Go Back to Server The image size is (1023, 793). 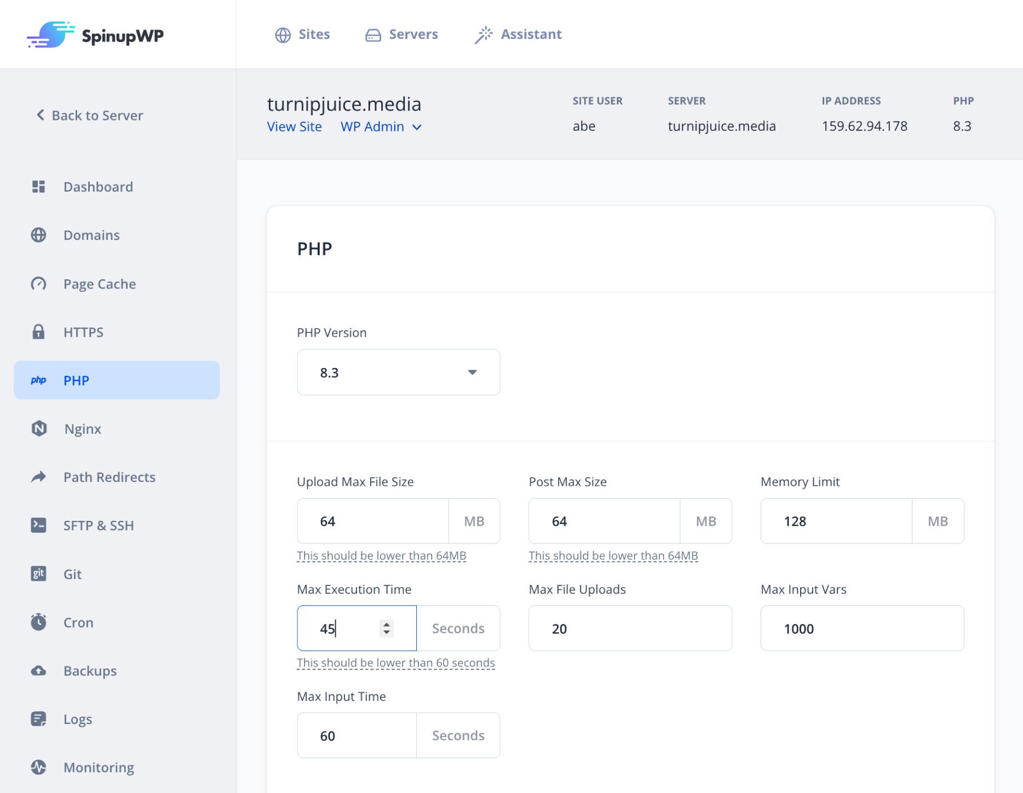click(x=89, y=115)
